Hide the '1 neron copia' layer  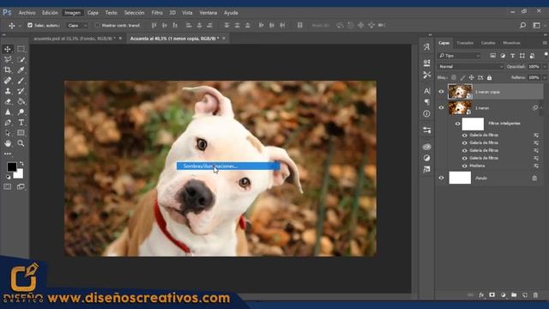pos(441,92)
